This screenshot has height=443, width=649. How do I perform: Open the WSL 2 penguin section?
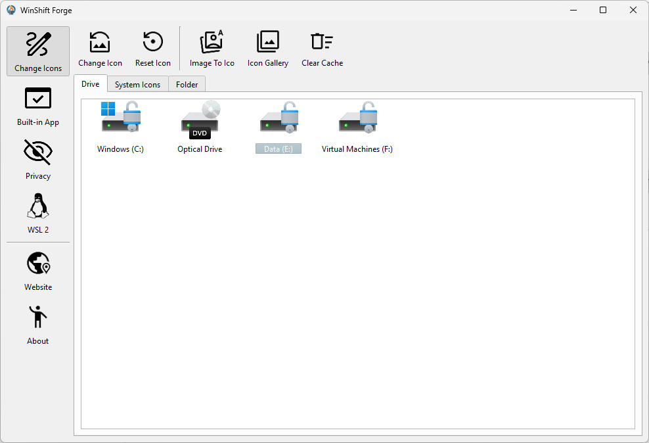point(38,214)
